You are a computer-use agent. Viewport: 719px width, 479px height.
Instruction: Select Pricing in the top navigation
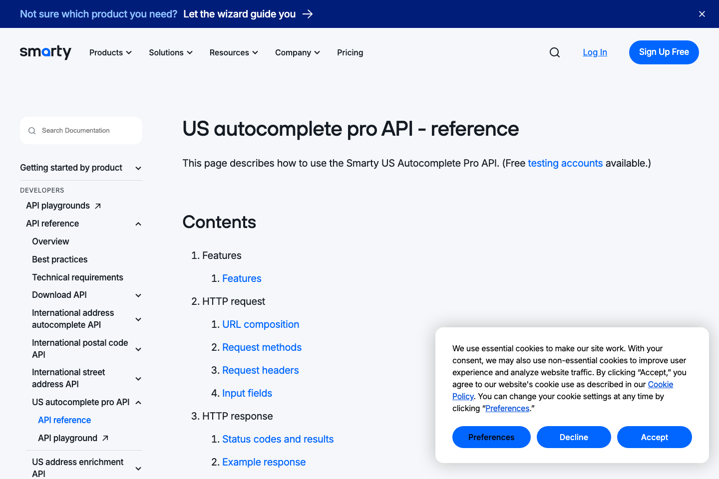pyautogui.click(x=350, y=52)
